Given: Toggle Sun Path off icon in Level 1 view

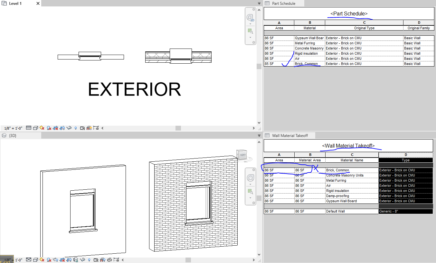Looking at the screenshot, I should click(x=42, y=128).
